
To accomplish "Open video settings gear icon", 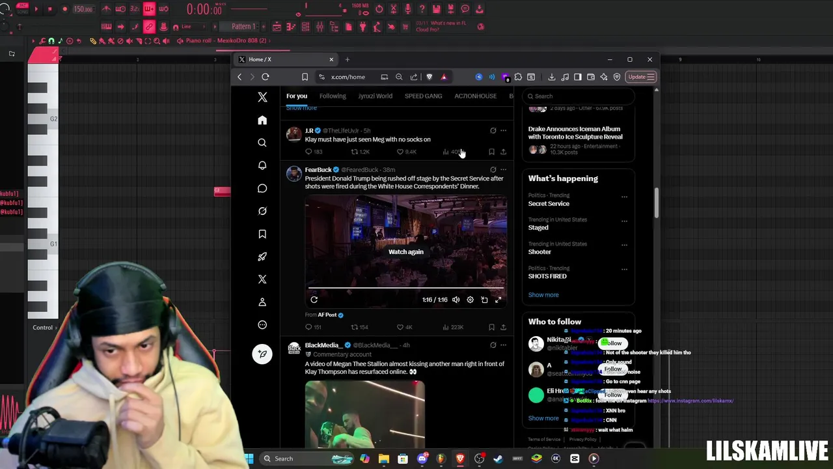I will tap(470, 300).
